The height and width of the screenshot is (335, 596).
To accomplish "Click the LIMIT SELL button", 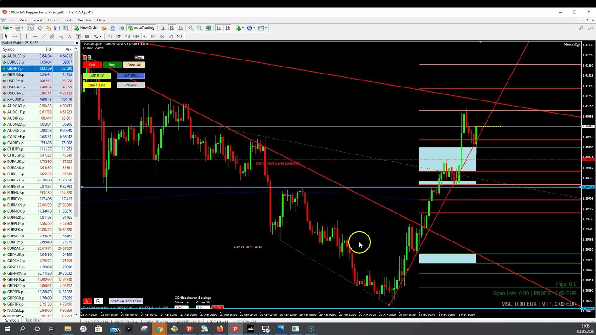I will (130, 75).
